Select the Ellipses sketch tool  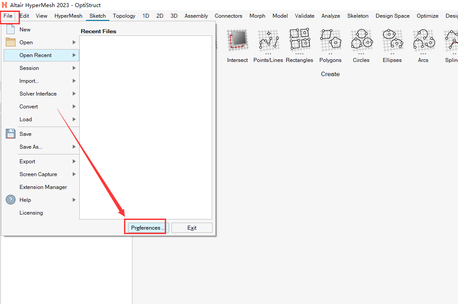[x=392, y=41]
